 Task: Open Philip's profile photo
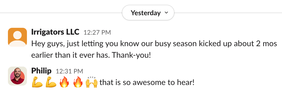coord(17,76)
